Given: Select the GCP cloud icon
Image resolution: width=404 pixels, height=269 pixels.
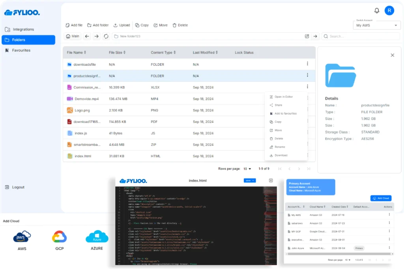Looking at the screenshot, I should pyautogui.click(x=59, y=237).
